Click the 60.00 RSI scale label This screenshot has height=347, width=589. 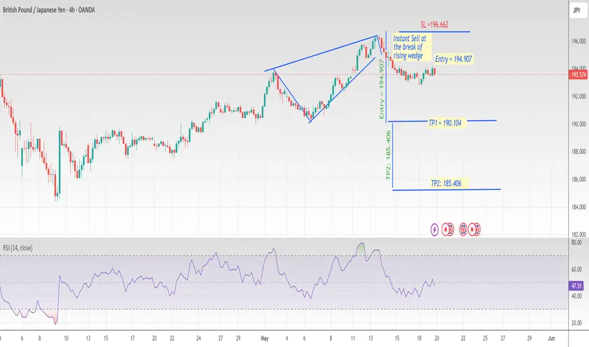point(576,269)
